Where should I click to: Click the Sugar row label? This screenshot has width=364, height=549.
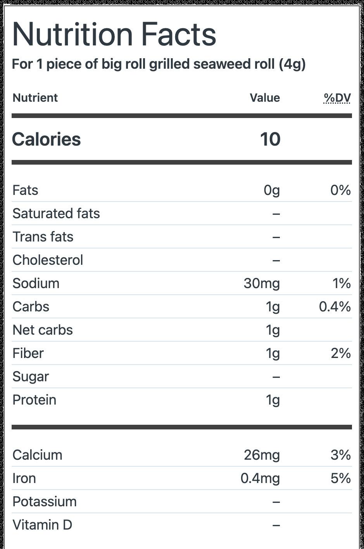click(31, 377)
